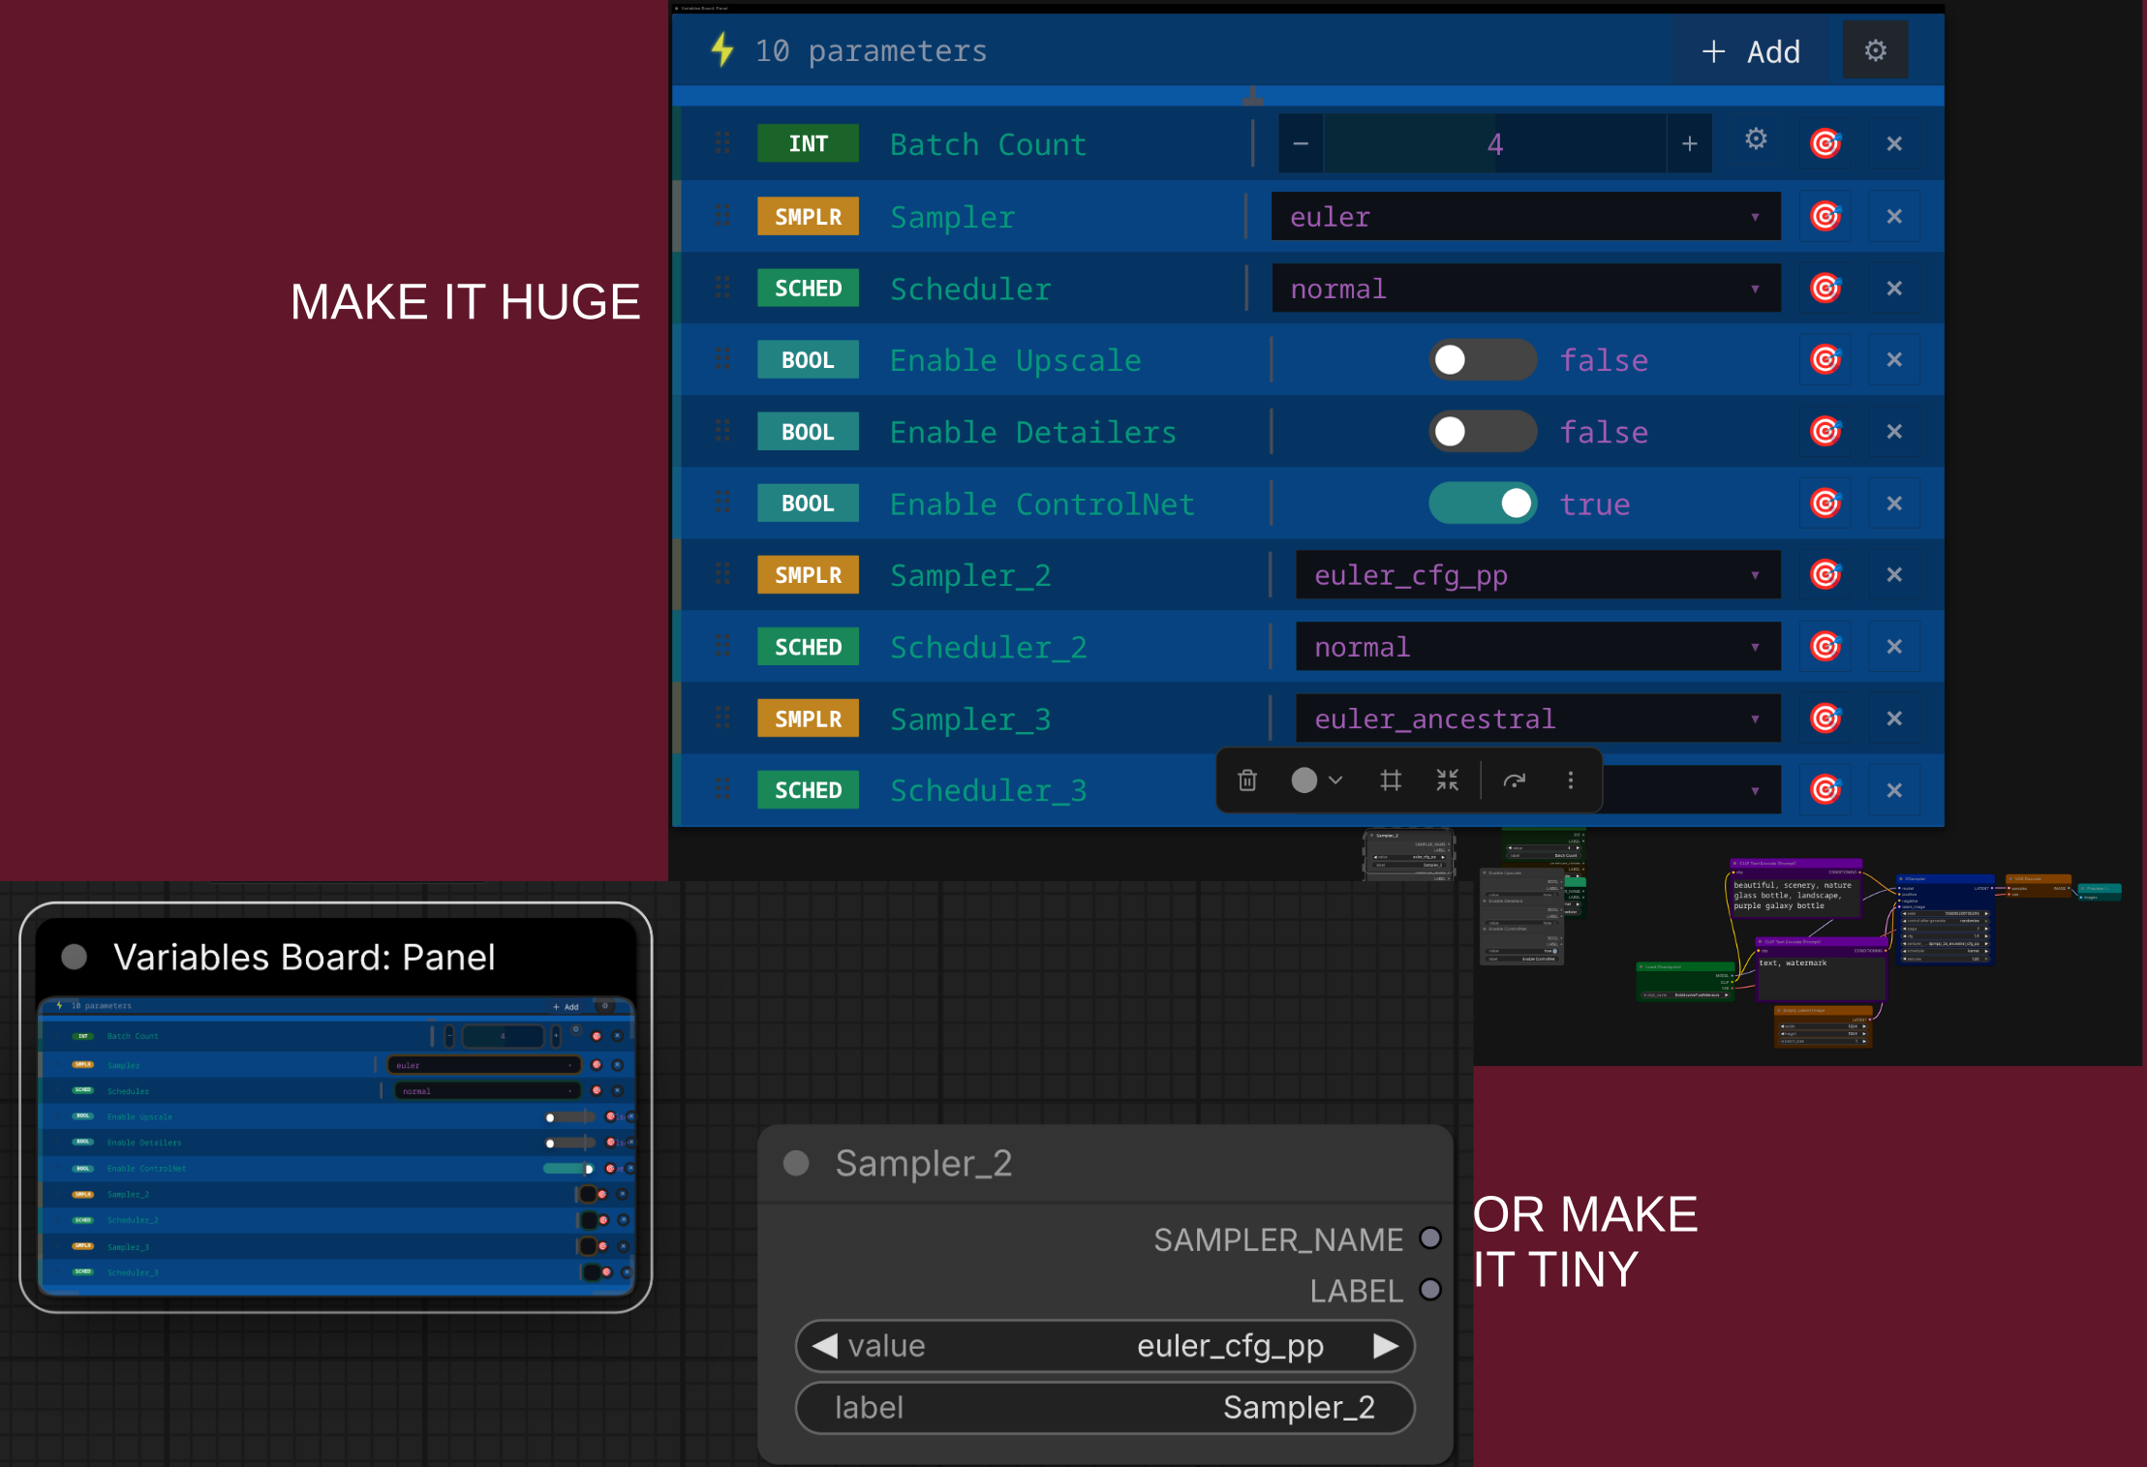Remove the Batch Count parameter
This screenshot has height=1467, width=2147.
1894,143
